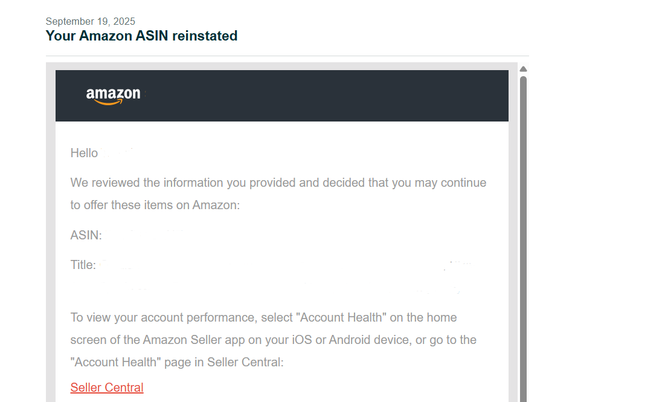Click the line mentioning iOS or Android device

click(x=273, y=340)
